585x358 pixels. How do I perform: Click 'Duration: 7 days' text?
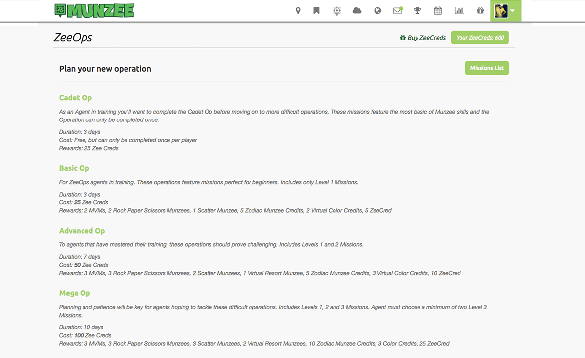pyautogui.click(x=80, y=257)
